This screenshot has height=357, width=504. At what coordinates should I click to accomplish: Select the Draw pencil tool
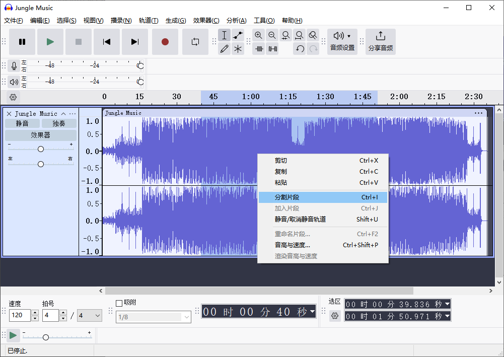pos(225,49)
